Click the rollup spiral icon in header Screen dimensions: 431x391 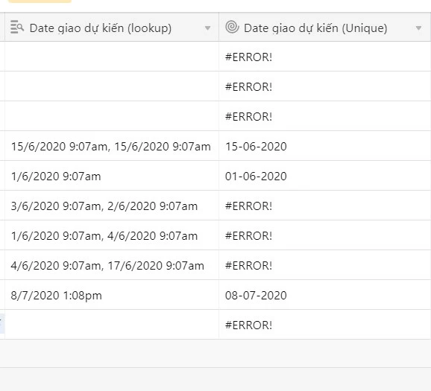click(x=232, y=27)
